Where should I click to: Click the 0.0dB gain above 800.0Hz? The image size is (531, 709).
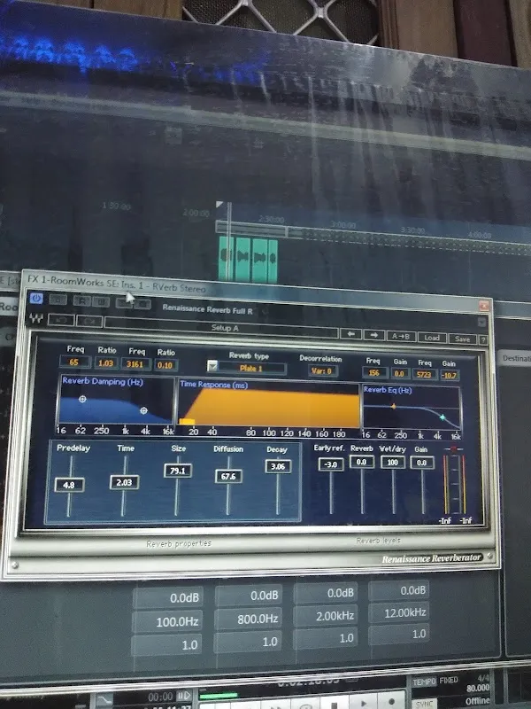point(249,596)
